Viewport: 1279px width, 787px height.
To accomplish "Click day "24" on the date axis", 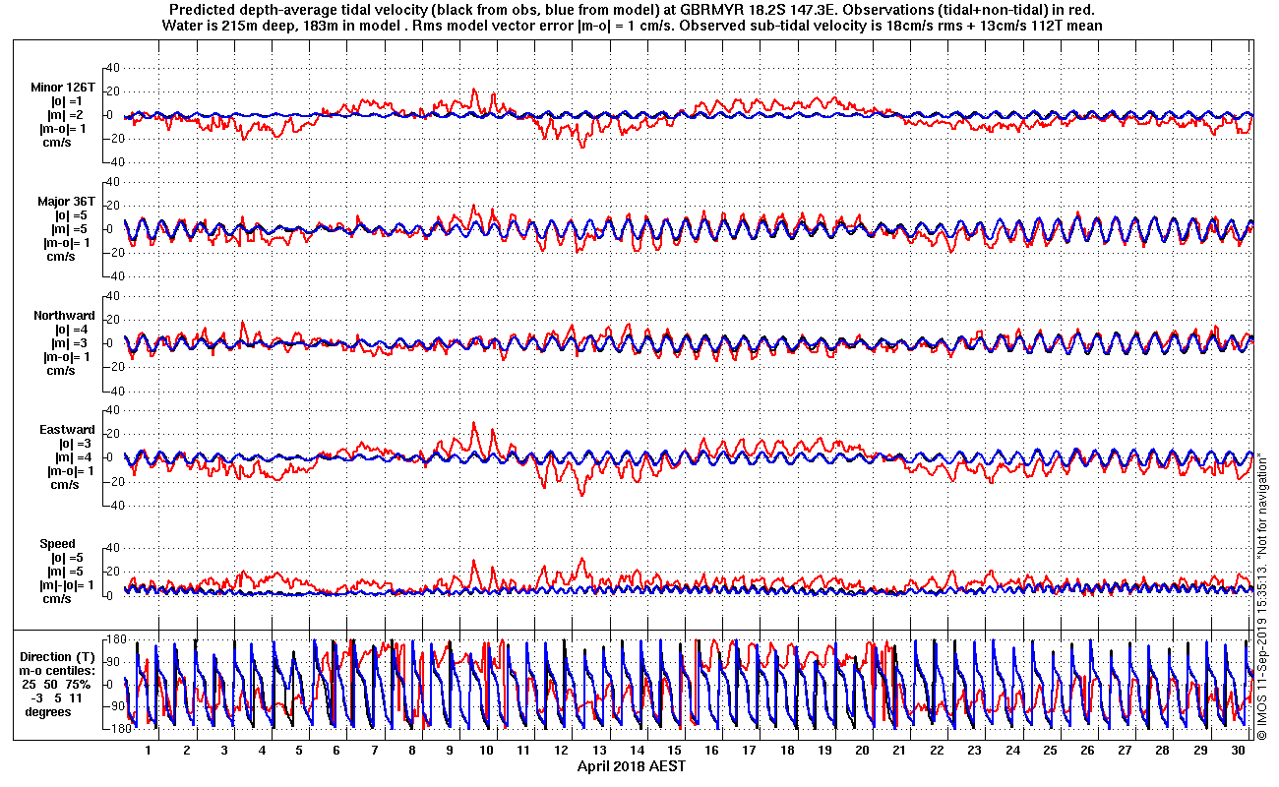I will [x=1013, y=750].
